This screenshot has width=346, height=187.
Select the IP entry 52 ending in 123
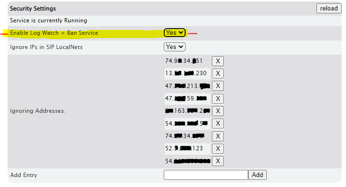[184, 148]
